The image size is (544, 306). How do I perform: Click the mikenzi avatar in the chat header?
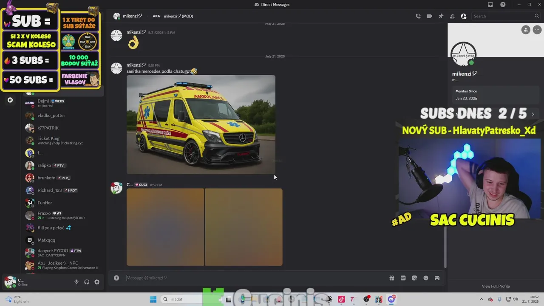pos(116,16)
